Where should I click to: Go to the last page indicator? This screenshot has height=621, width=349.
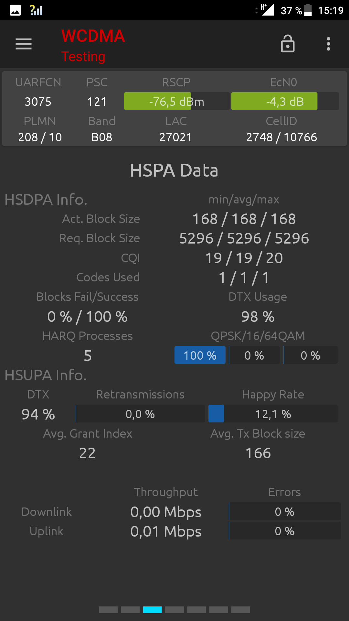coord(241,610)
